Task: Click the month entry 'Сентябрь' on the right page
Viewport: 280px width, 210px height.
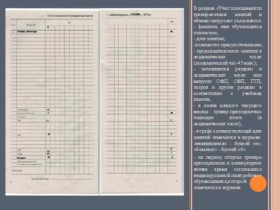Action: click(135, 14)
